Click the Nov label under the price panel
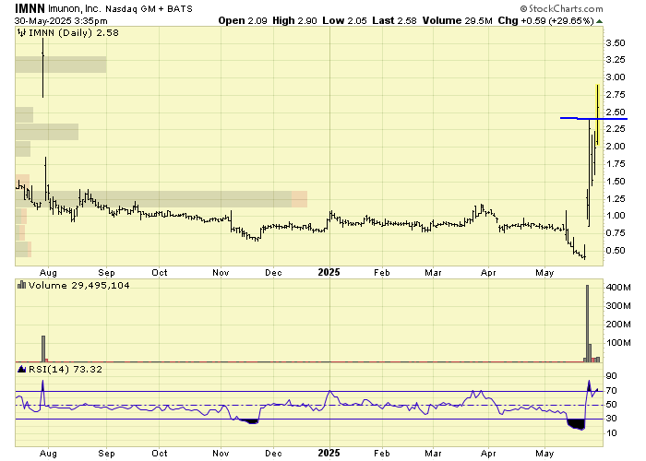This screenshot has height=461, width=646. click(x=221, y=273)
